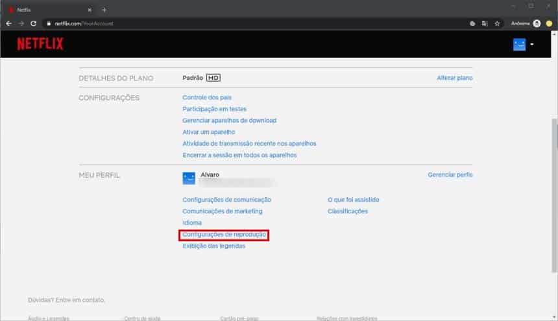
Task: Open the Chrome menu yellow icon
Action: (x=549, y=23)
